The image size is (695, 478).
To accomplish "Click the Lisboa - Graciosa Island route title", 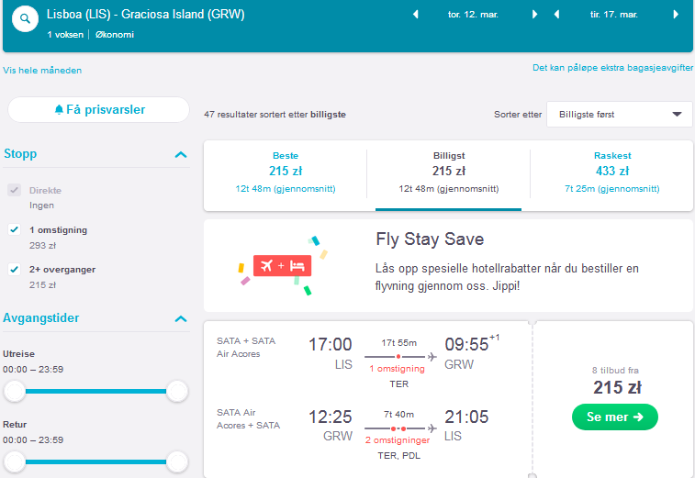I will pyautogui.click(x=145, y=14).
